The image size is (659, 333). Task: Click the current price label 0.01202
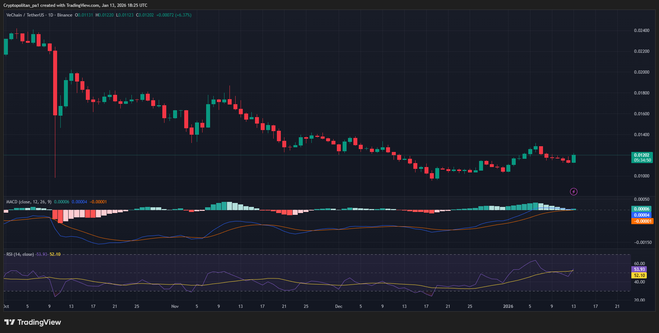coord(642,155)
